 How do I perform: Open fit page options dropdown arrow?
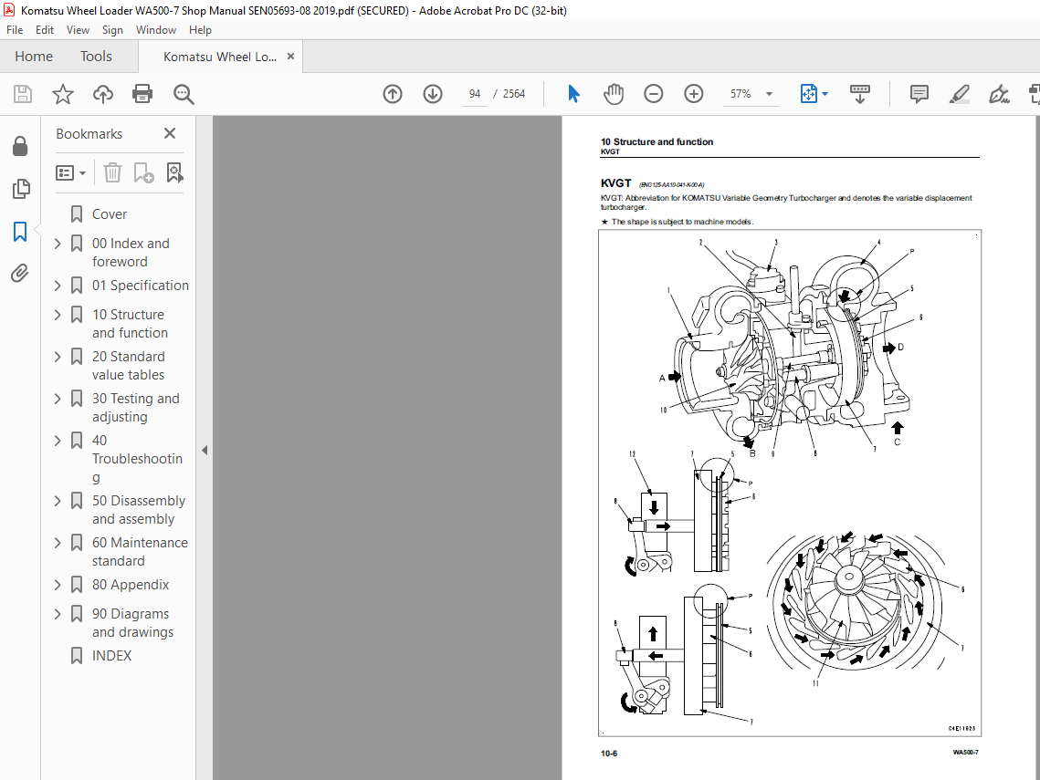[x=825, y=94]
